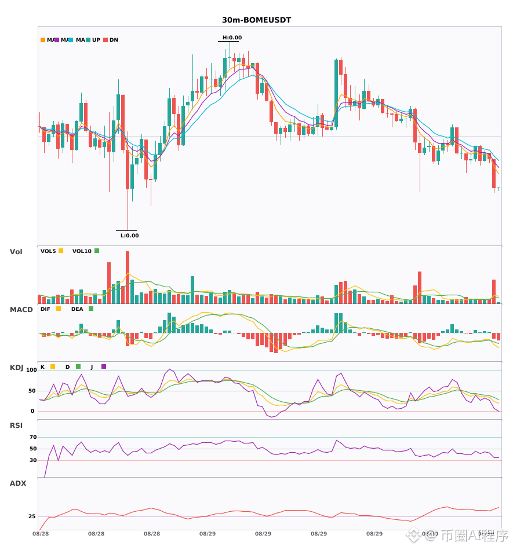Click the cyan MA legend swatch

click(x=71, y=40)
